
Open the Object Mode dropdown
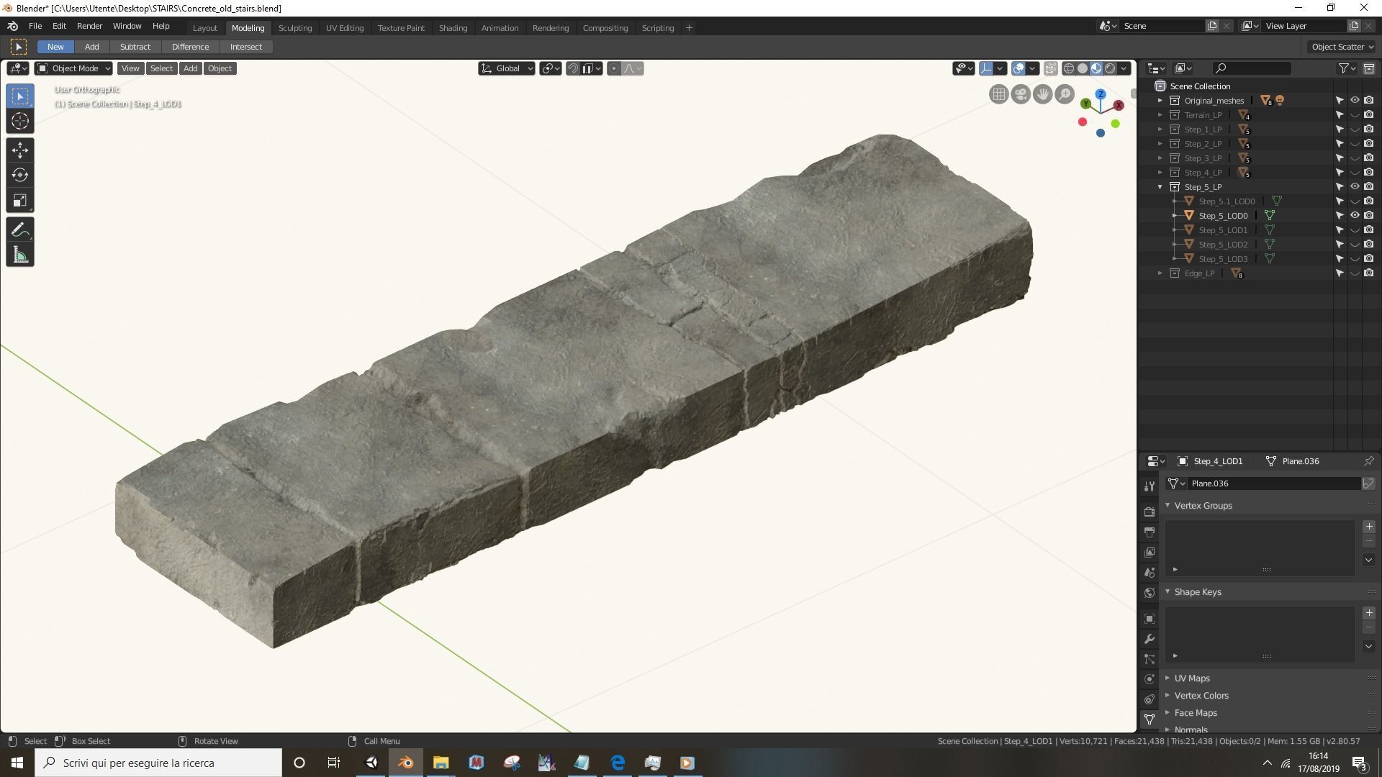[73, 68]
